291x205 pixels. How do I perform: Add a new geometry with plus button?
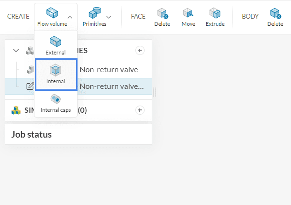click(x=140, y=50)
